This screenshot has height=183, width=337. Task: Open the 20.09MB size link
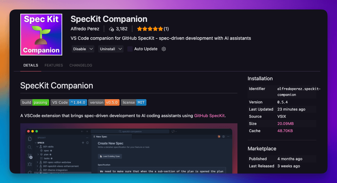point(286,124)
